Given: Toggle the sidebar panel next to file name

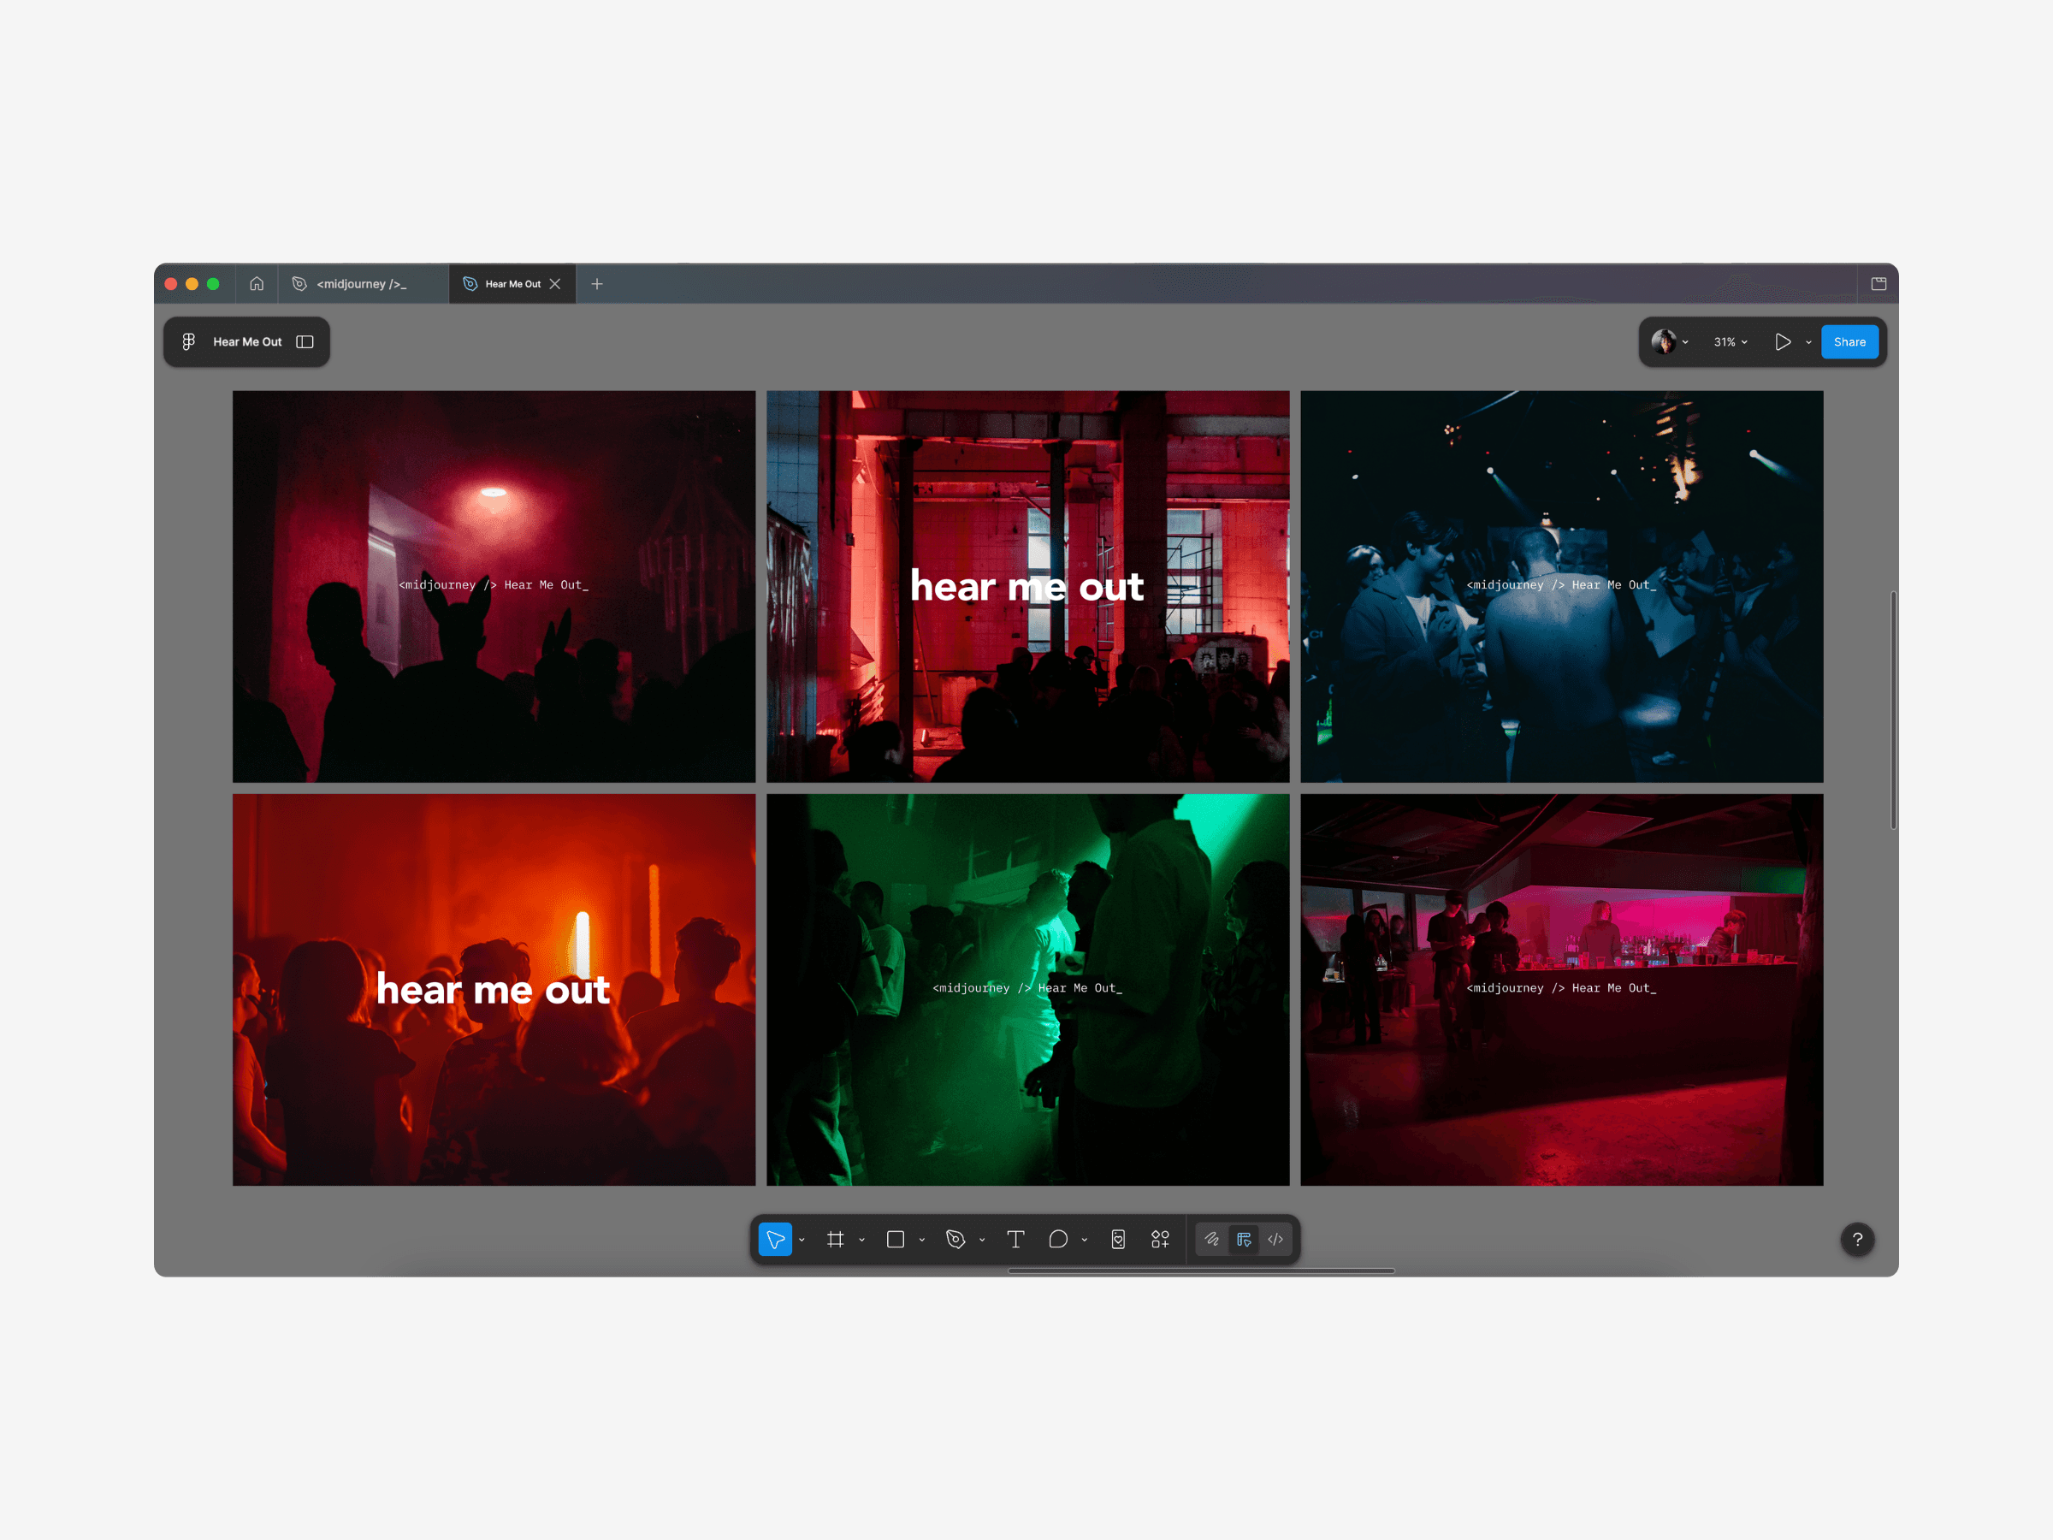Looking at the screenshot, I should (x=305, y=341).
